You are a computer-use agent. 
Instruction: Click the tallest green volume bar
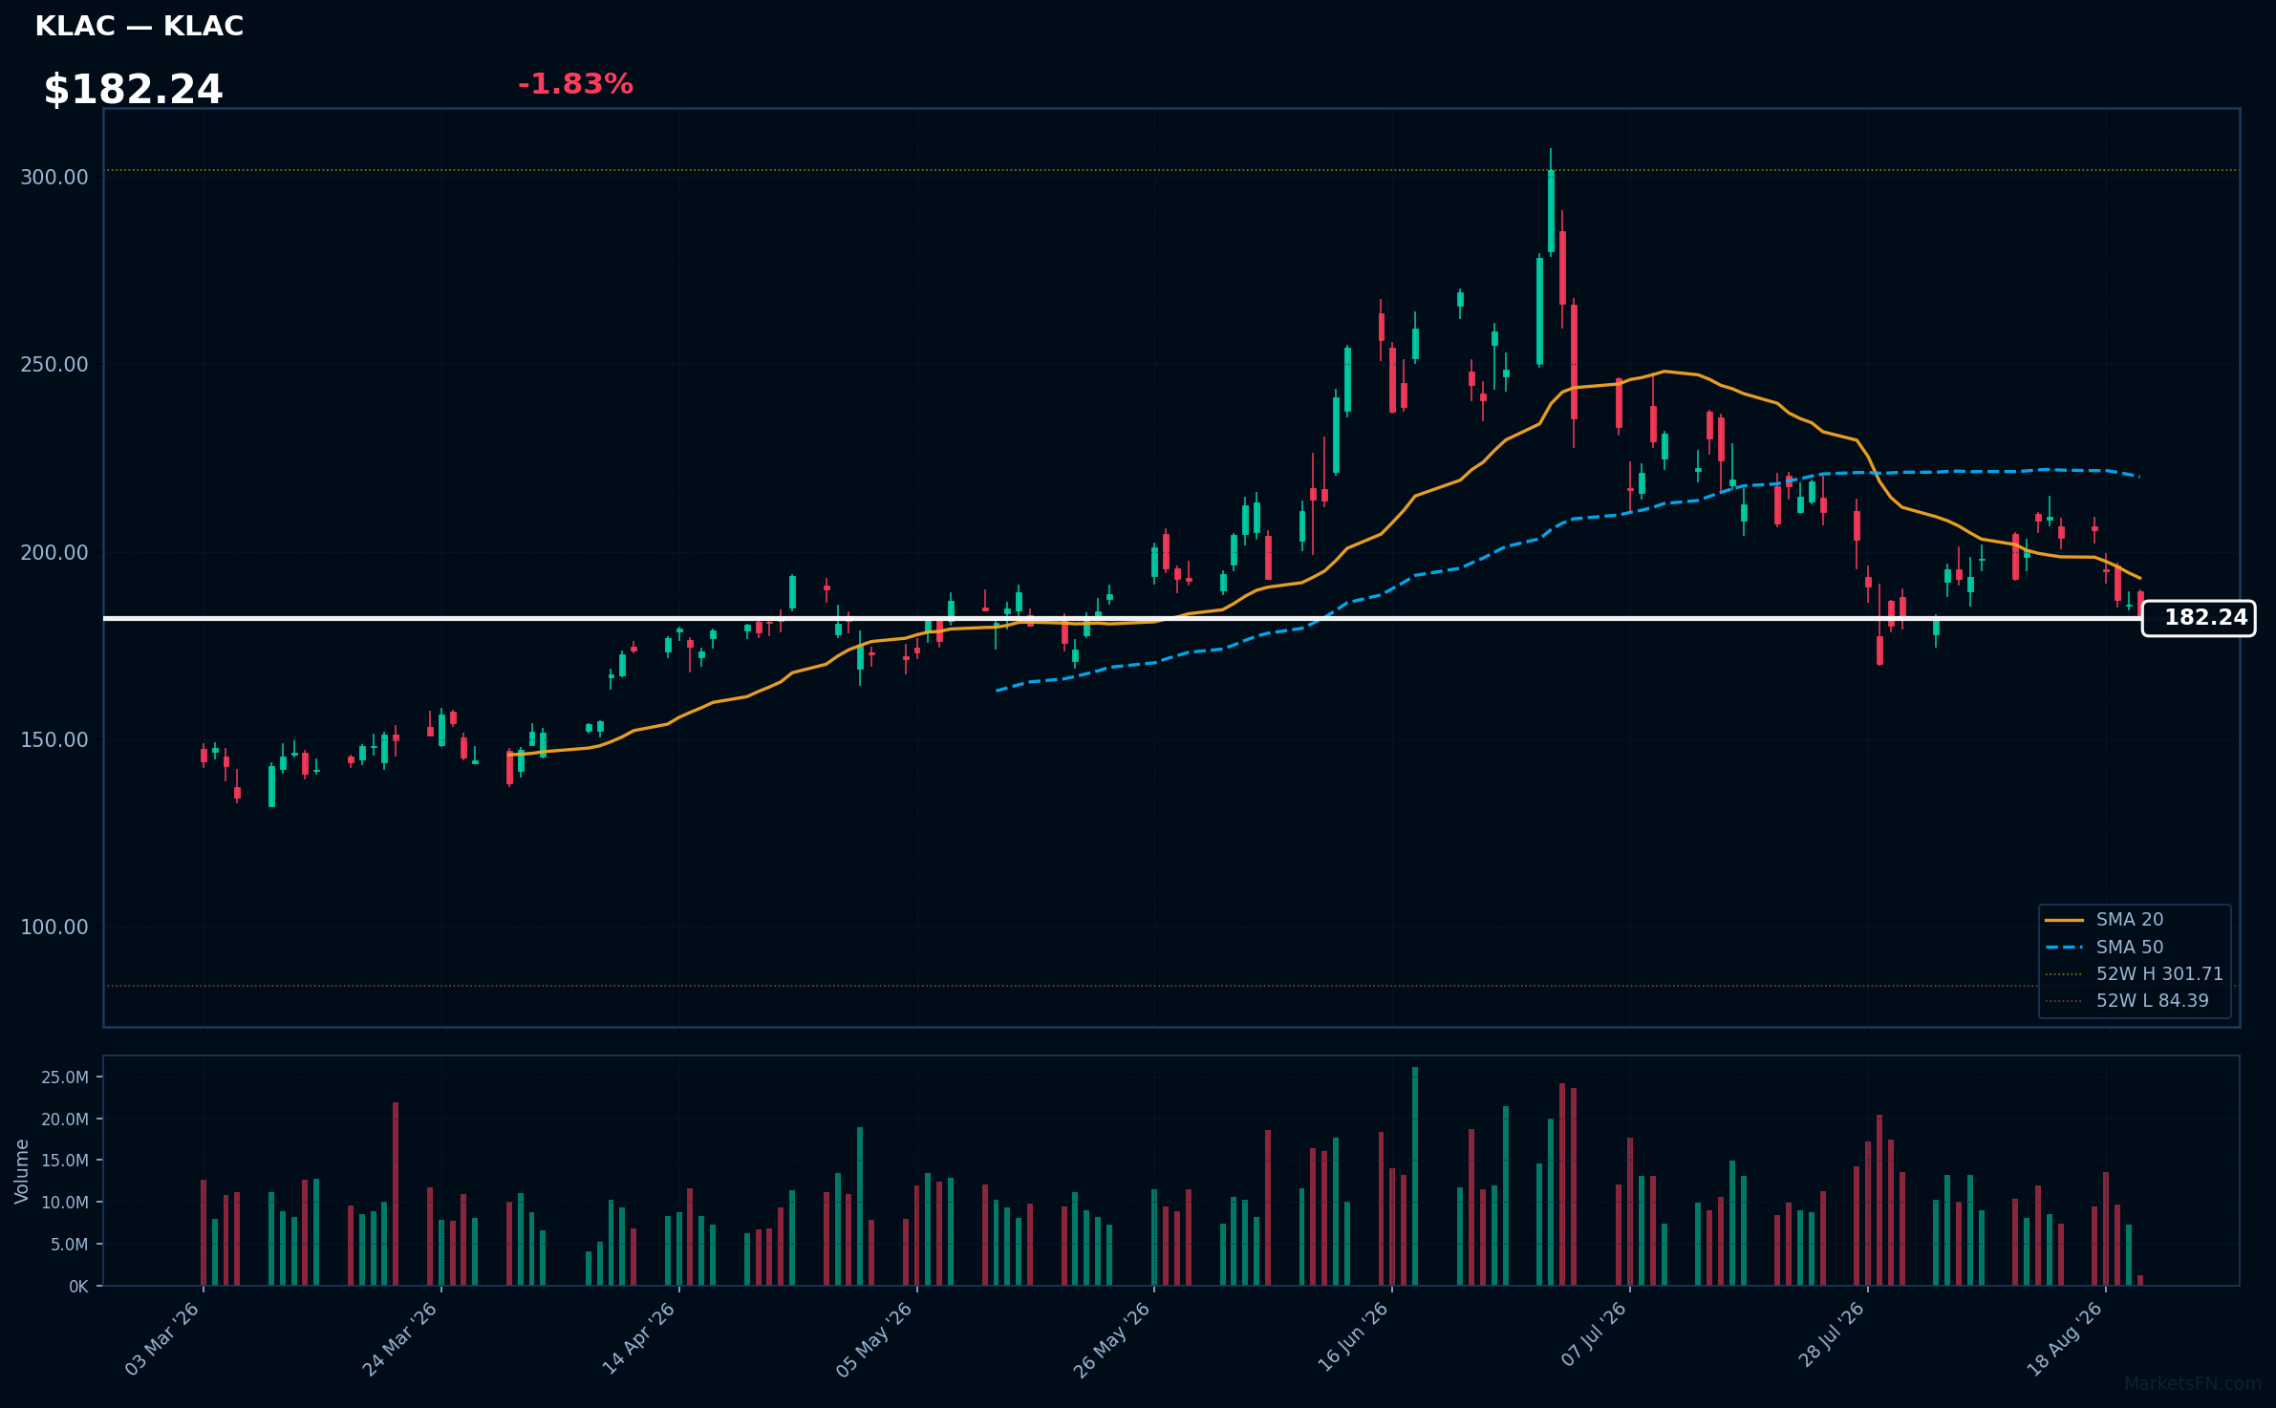click(x=1415, y=1176)
